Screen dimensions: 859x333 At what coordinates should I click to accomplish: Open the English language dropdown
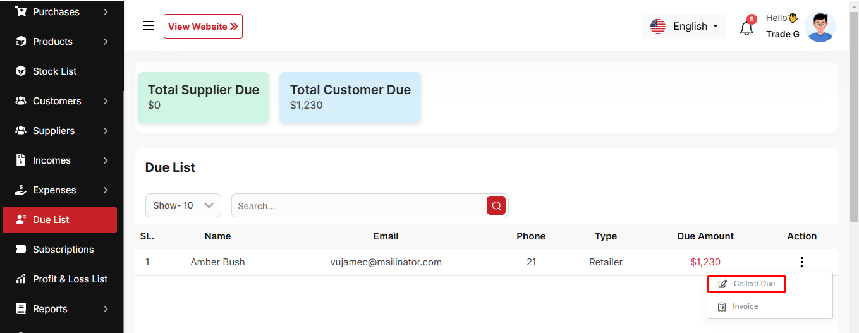click(x=685, y=27)
